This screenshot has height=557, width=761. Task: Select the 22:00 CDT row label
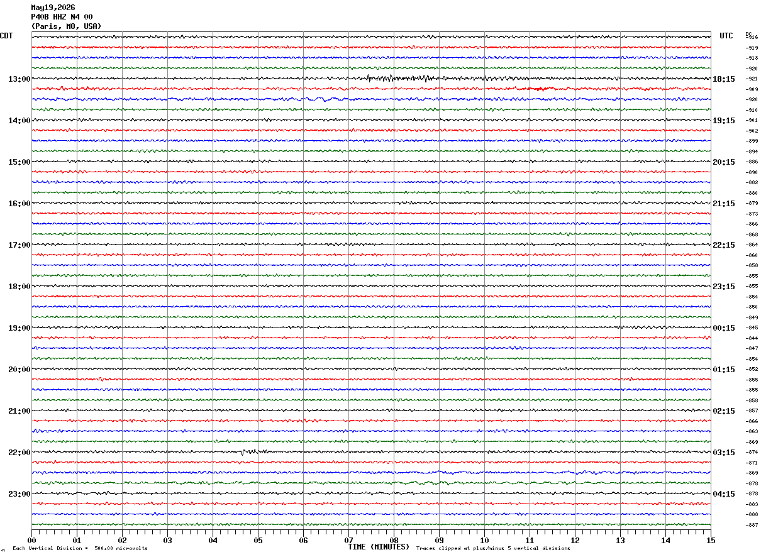19,453
